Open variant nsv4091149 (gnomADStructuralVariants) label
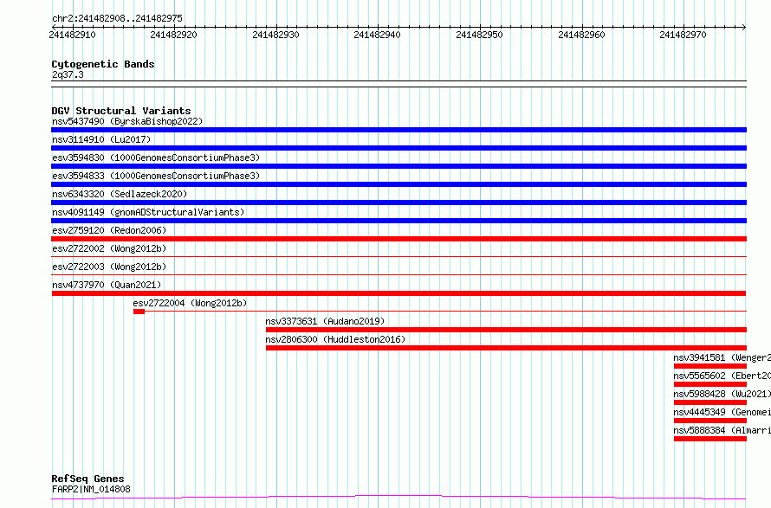 click(x=148, y=212)
